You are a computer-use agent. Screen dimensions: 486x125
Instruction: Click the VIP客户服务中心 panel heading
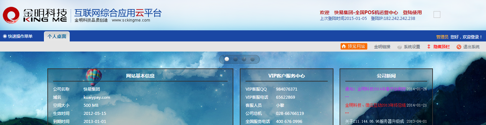pos(286,76)
